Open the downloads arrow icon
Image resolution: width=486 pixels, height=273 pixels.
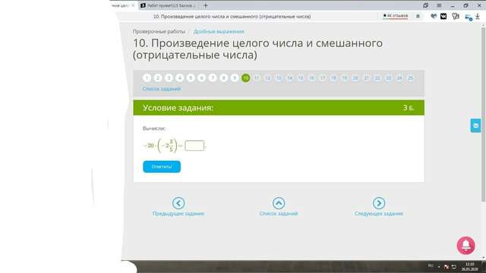click(x=478, y=17)
